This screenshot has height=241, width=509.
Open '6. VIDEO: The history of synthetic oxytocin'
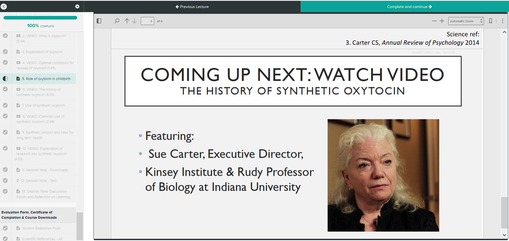coord(38,92)
